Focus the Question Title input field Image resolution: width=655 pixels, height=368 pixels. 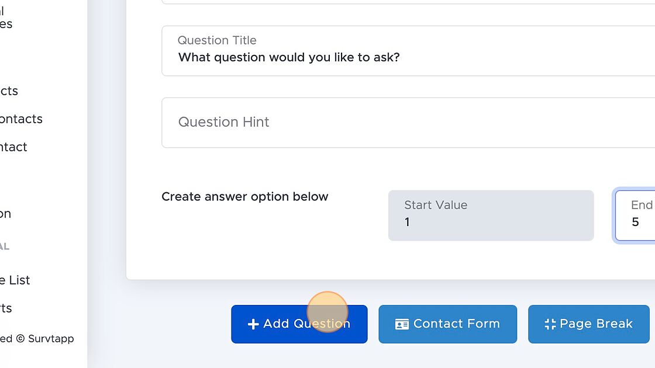(x=408, y=51)
